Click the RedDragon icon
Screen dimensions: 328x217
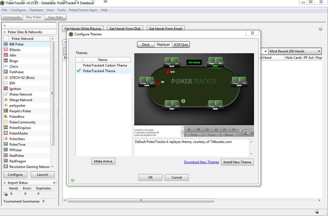(6, 161)
